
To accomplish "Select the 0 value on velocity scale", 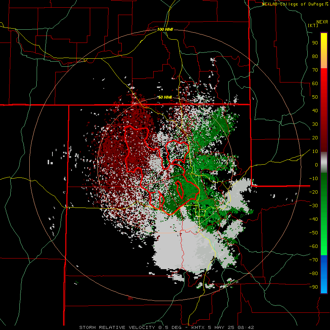I will (316, 165).
